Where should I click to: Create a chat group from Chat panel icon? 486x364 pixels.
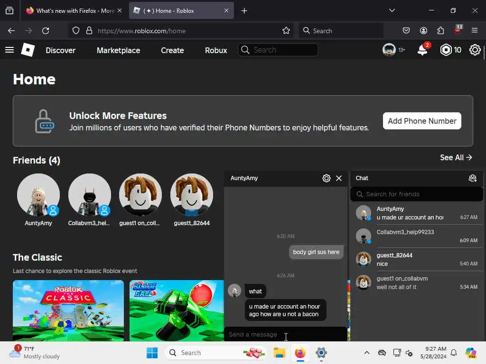(x=473, y=178)
